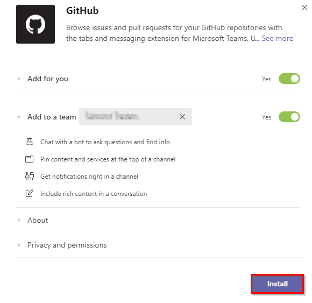
Task: Toggle off the Add for you switch
Action: point(289,79)
